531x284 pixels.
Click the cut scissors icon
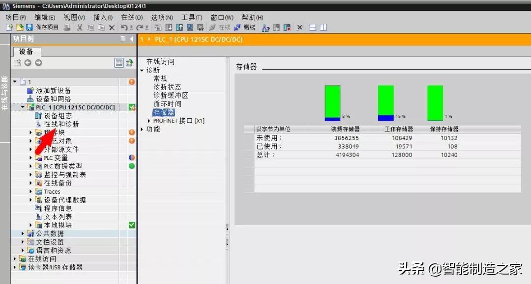tap(80, 27)
